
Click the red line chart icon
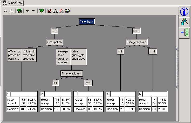[50, 11]
